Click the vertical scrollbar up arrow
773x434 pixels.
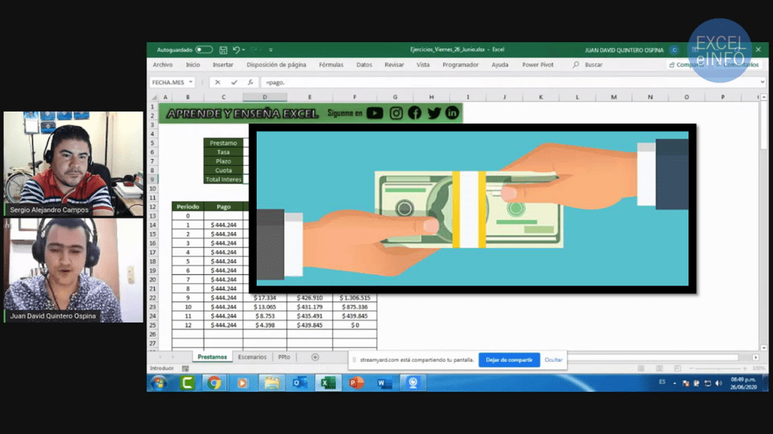click(764, 97)
